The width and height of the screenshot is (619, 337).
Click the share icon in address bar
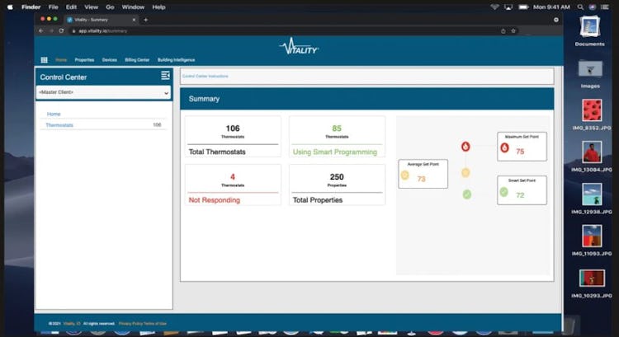click(x=503, y=30)
